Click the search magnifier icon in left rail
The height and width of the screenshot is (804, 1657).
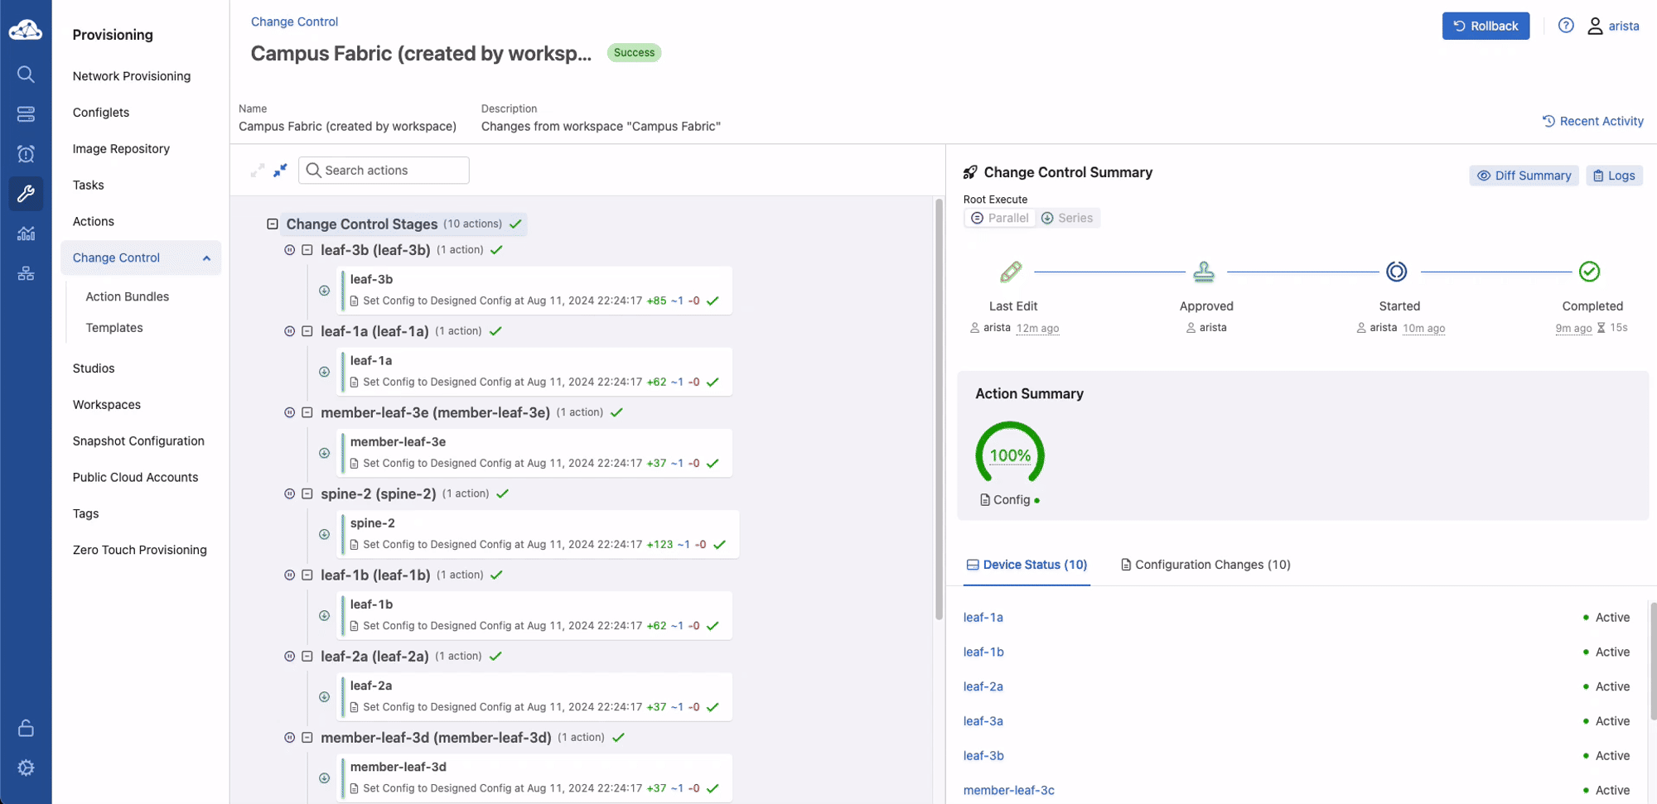[x=26, y=75]
